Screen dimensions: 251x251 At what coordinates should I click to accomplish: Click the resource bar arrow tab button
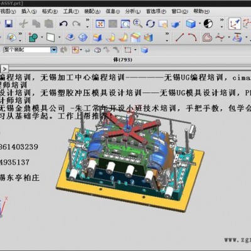[x=4, y=68]
